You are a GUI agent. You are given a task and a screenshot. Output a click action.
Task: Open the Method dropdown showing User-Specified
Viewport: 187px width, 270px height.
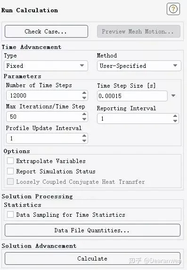click(x=139, y=65)
